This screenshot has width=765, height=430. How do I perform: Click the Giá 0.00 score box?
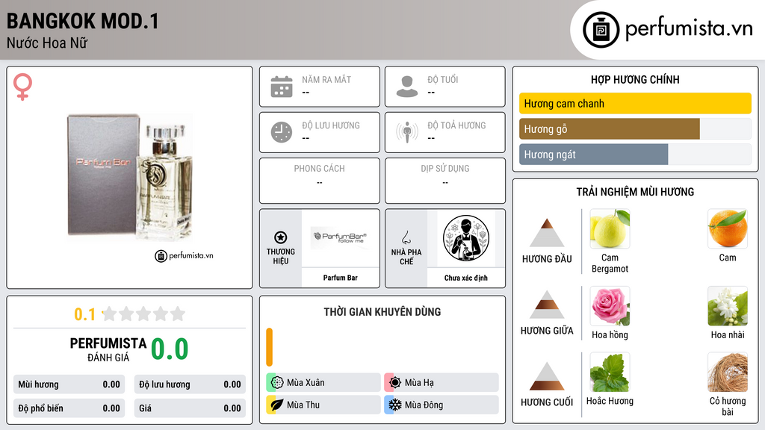(190, 408)
